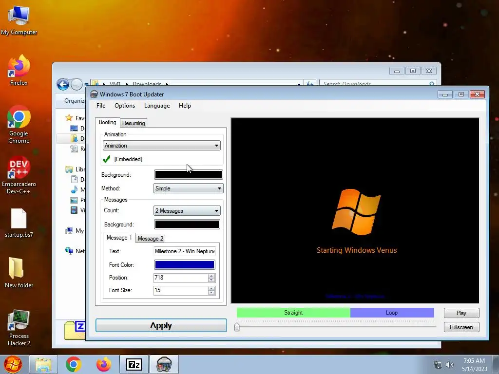499x374 pixels.
Task: Open the Explorer address bar history dropdown
Action: click(x=299, y=84)
